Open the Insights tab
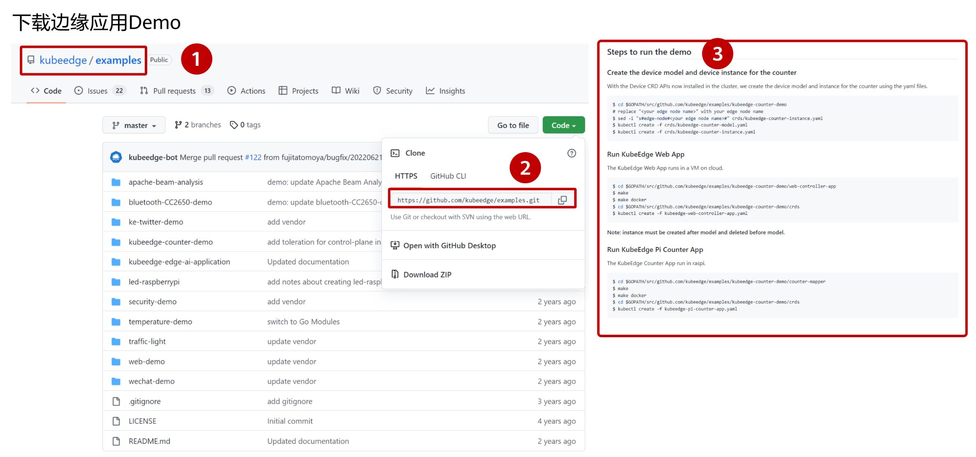 452,91
